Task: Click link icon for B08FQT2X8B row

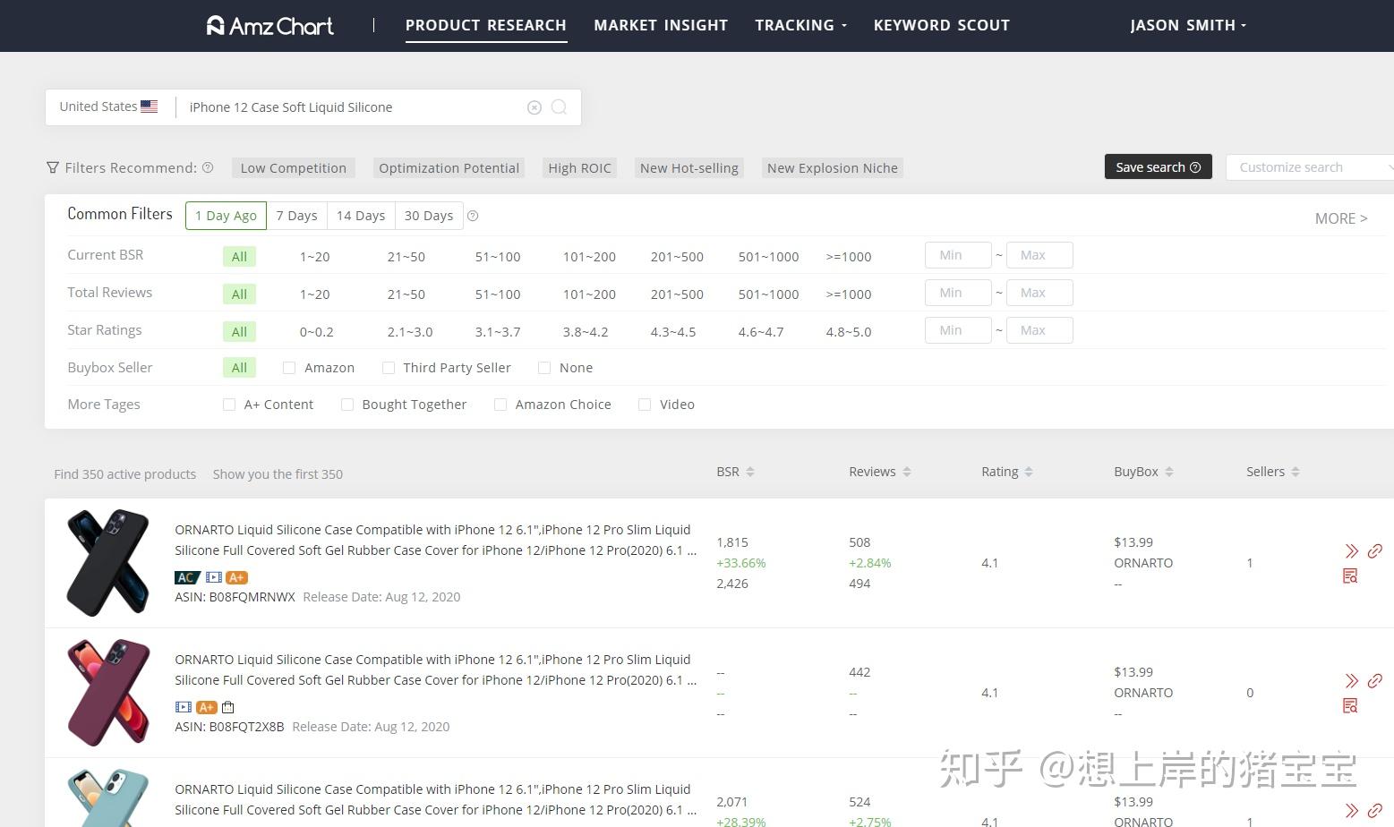Action: click(x=1375, y=681)
